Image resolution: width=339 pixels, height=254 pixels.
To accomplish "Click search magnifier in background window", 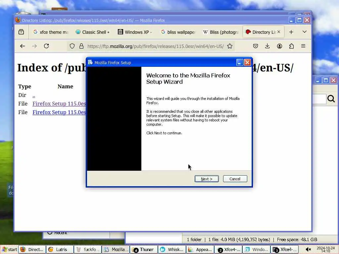I will [331, 99].
